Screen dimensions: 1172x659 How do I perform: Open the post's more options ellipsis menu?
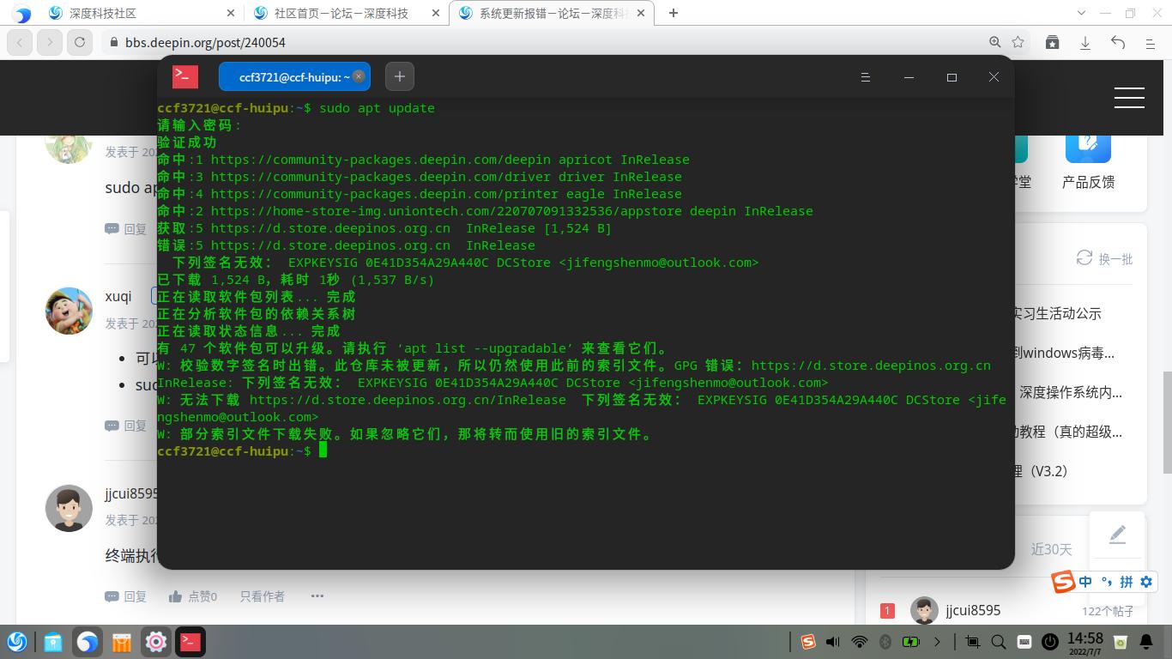click(317, 596)
